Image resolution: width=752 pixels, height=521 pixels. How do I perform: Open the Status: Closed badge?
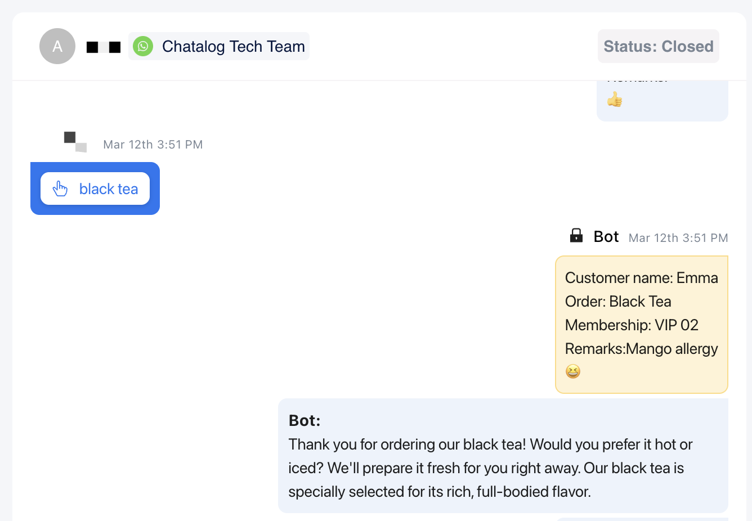coord(658,46)
